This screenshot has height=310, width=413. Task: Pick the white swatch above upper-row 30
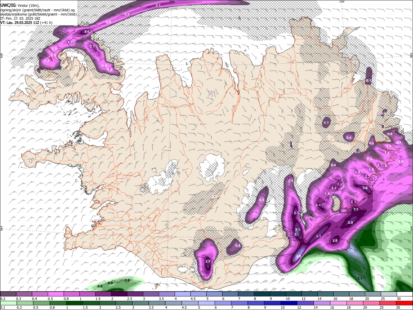(405, 294)
